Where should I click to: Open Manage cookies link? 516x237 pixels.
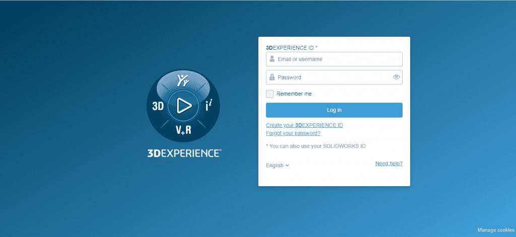496,230
